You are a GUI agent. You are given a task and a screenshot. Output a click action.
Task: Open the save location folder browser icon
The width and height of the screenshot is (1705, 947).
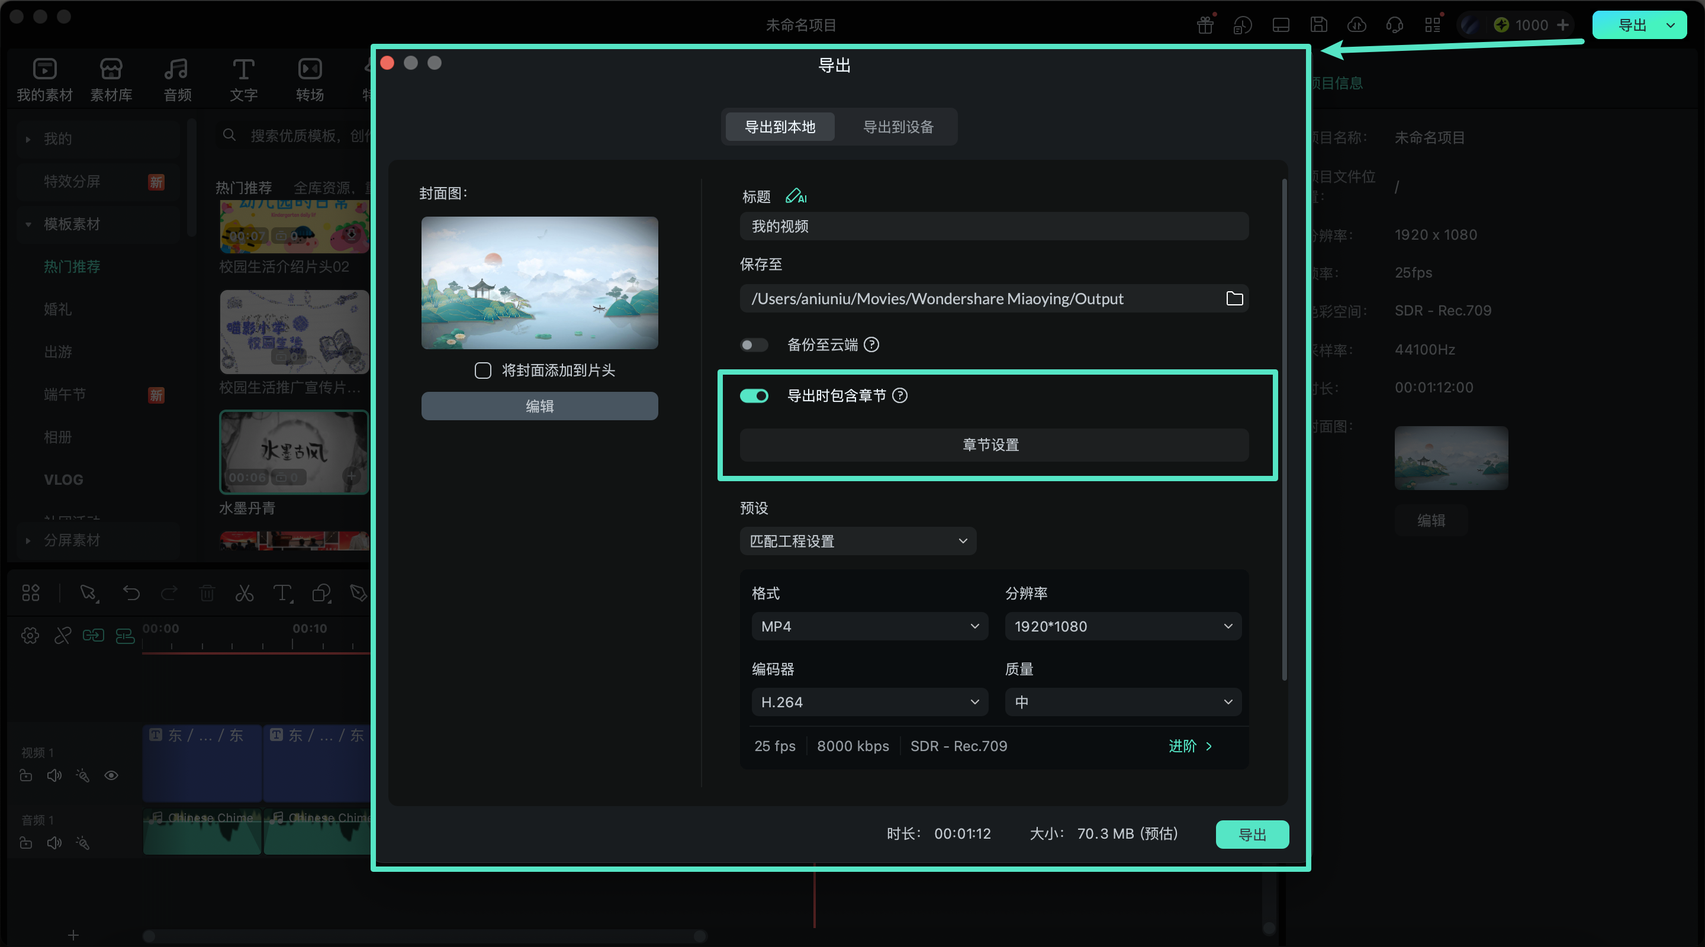[x=1234, y=298]
